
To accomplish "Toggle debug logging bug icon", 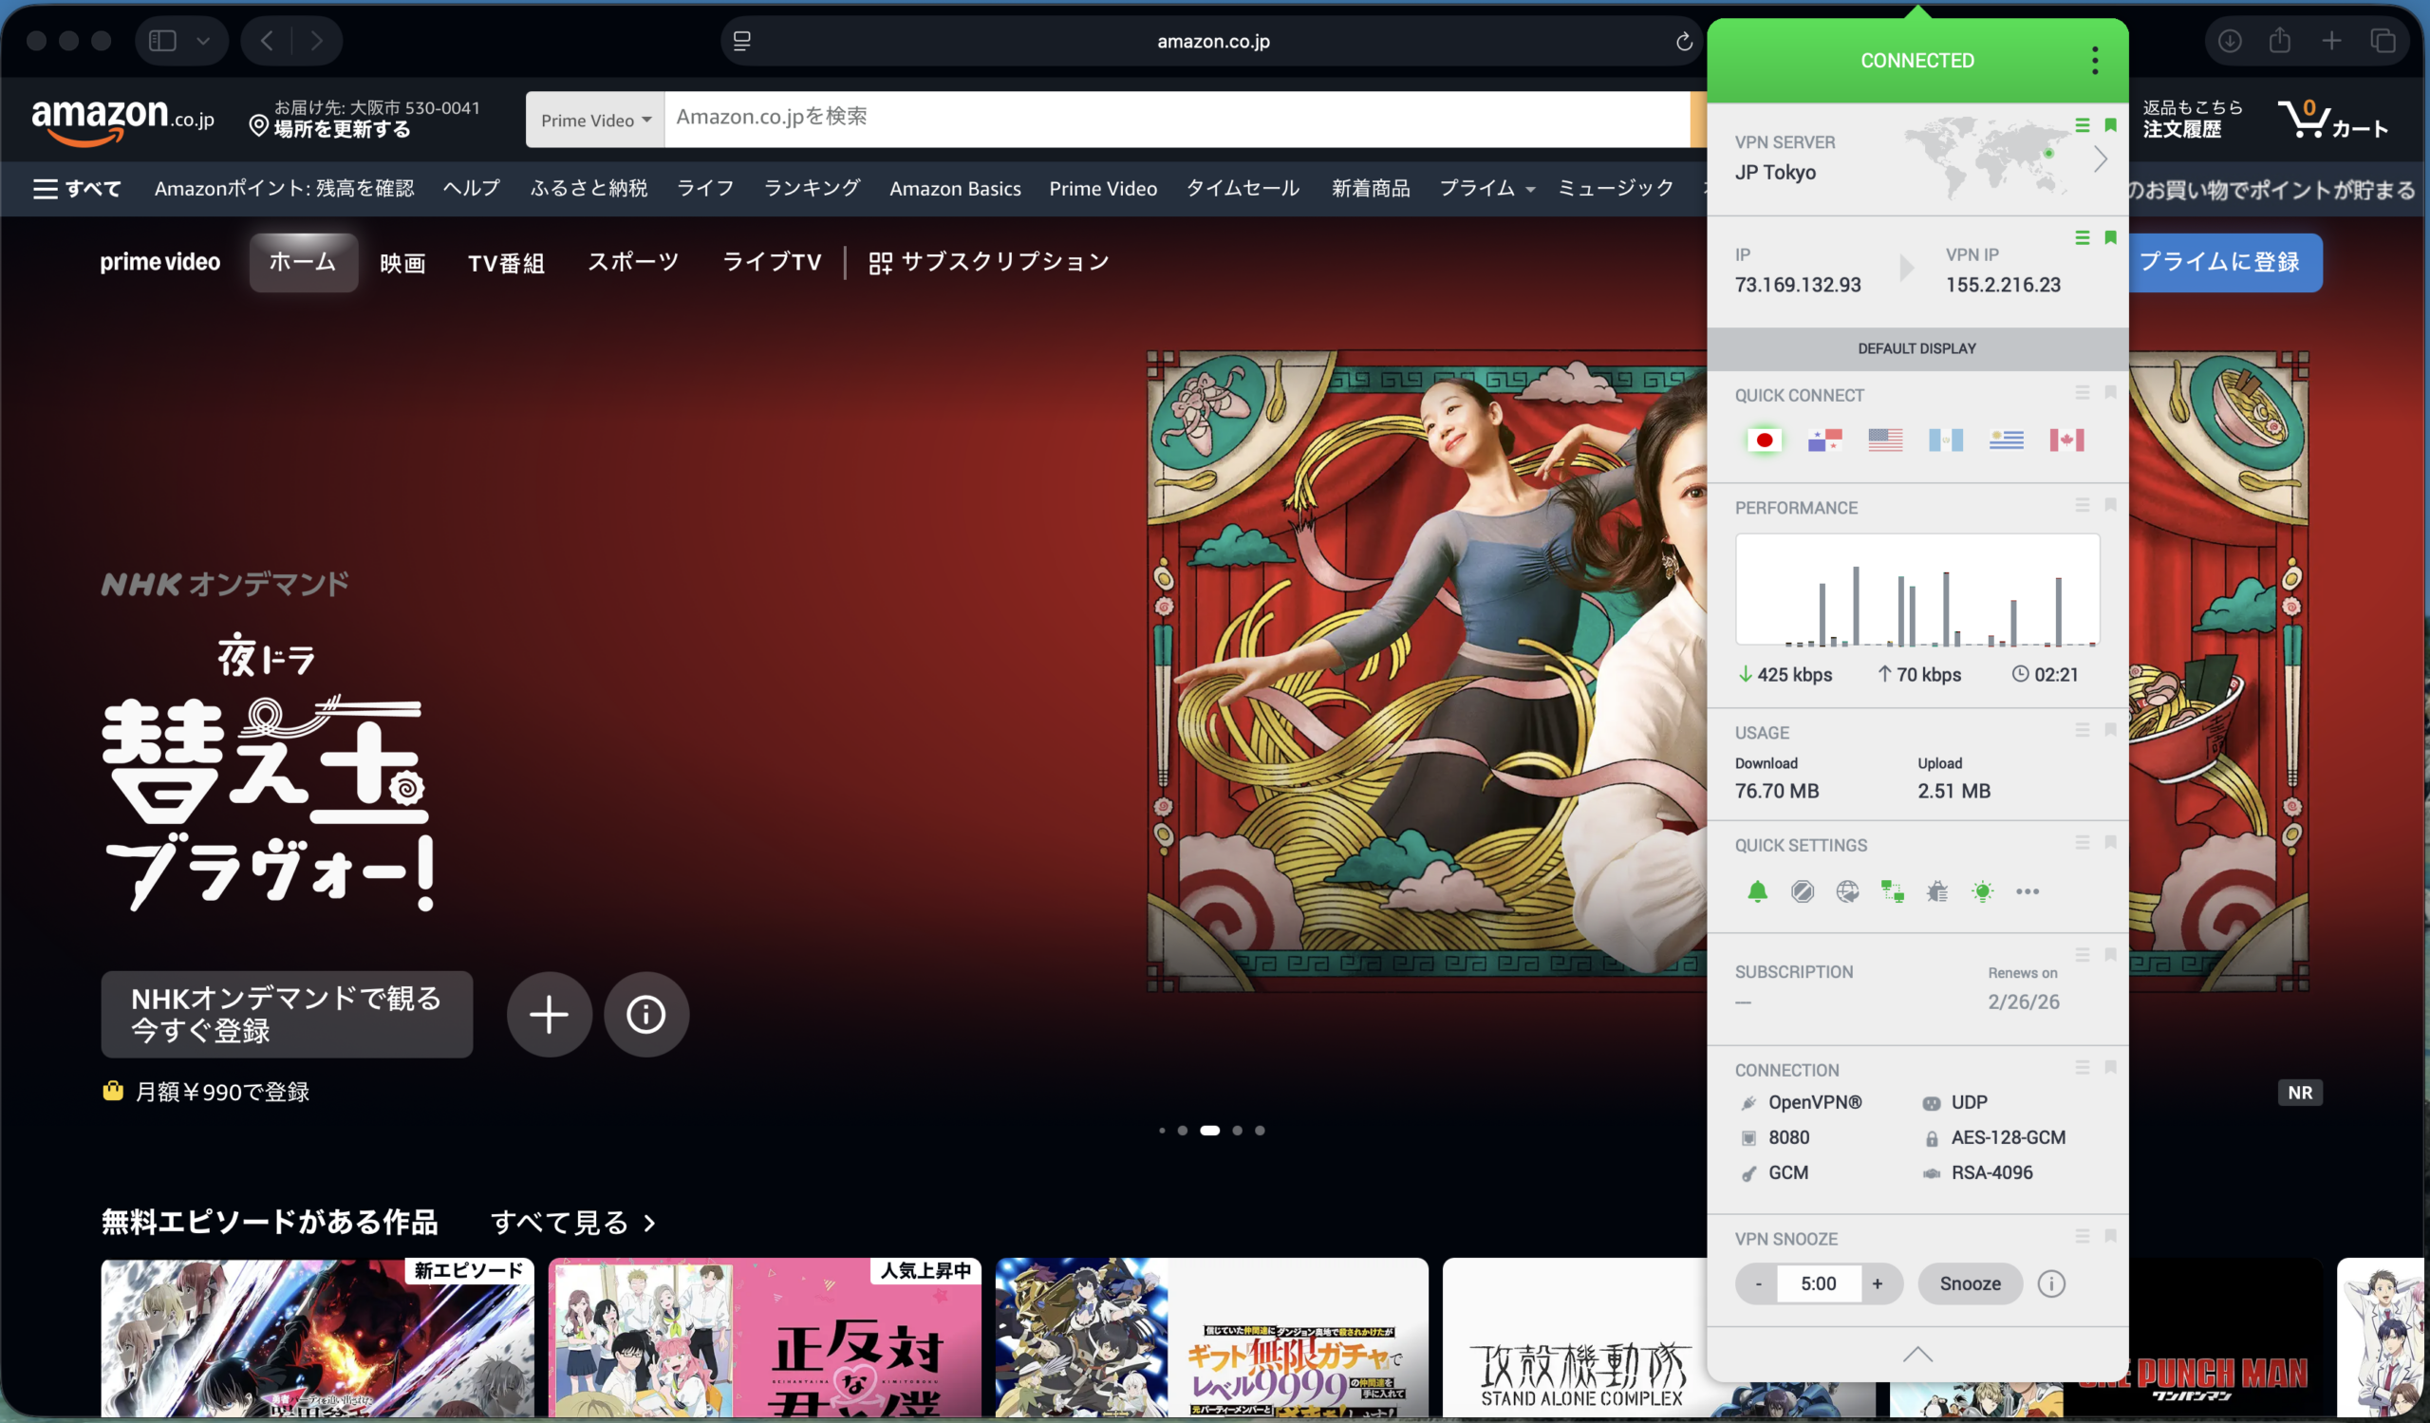I will [x=1936, y=891].
